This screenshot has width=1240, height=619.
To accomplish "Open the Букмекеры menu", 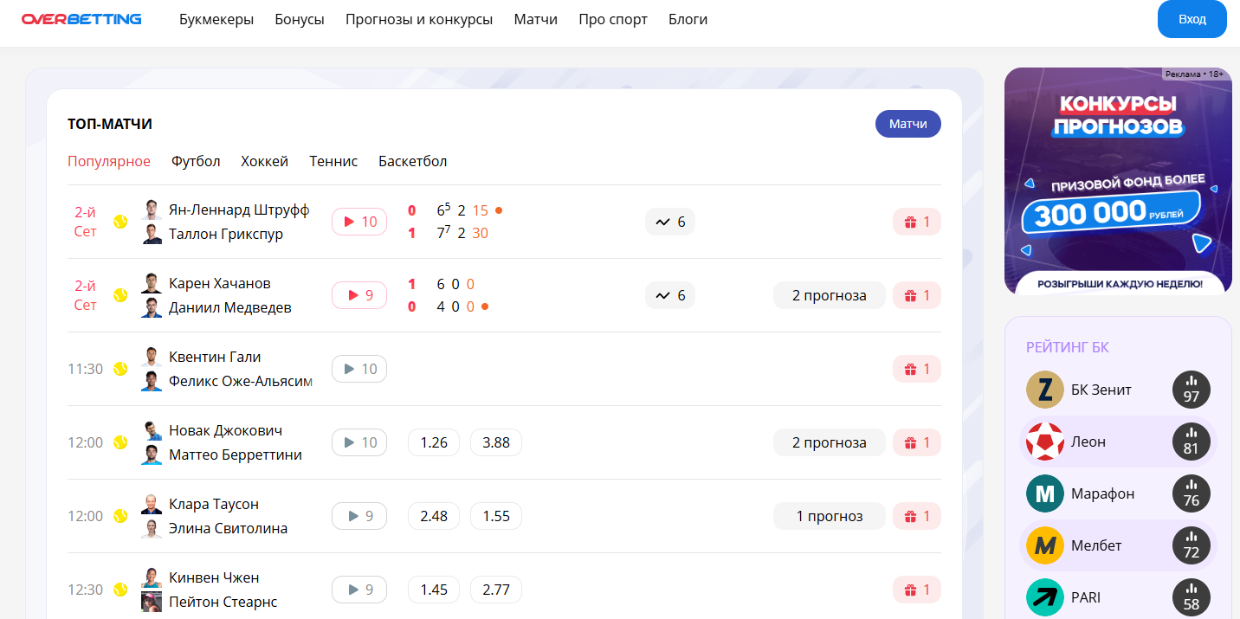I will click(x=216, y=19).
